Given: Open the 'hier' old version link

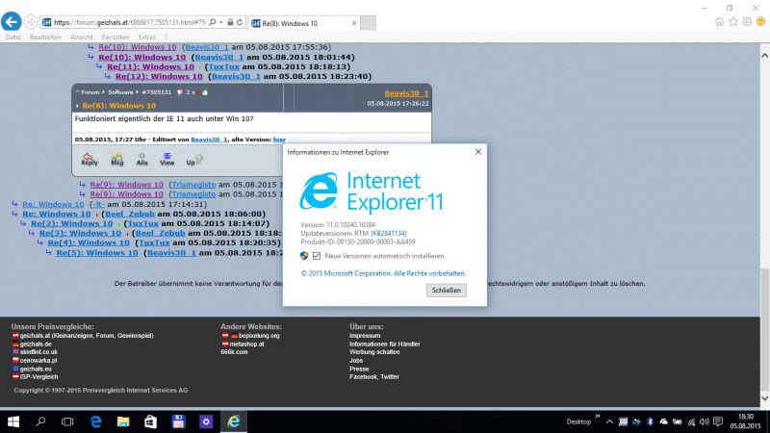Looking at the screenshot, I should 279,140.
